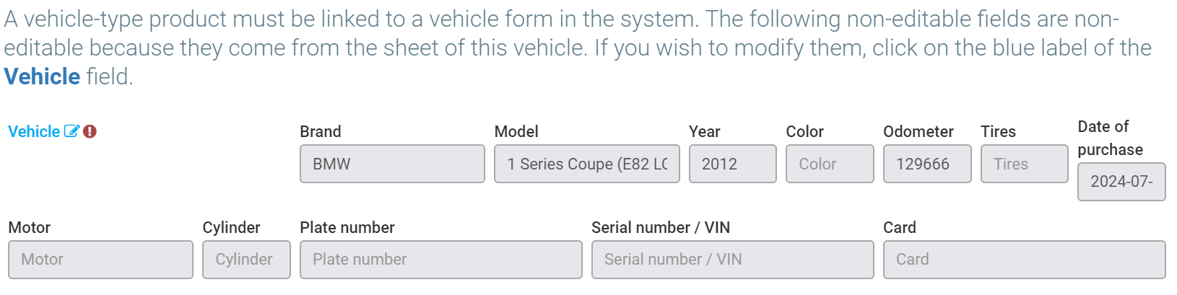Select the Plate number field
This screenshot has width=1177, height=295.
click(x=440, y=260)
